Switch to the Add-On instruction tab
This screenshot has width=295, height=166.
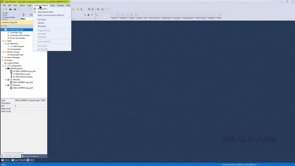click(114, 18)
